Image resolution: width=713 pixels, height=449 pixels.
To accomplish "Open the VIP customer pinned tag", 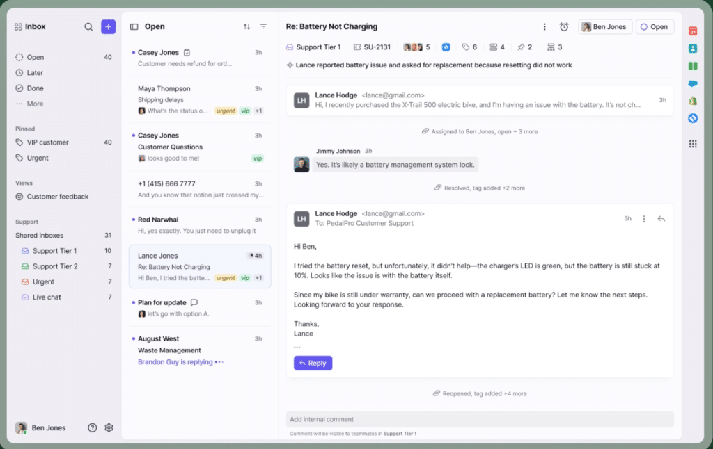I will coord(63,142).
